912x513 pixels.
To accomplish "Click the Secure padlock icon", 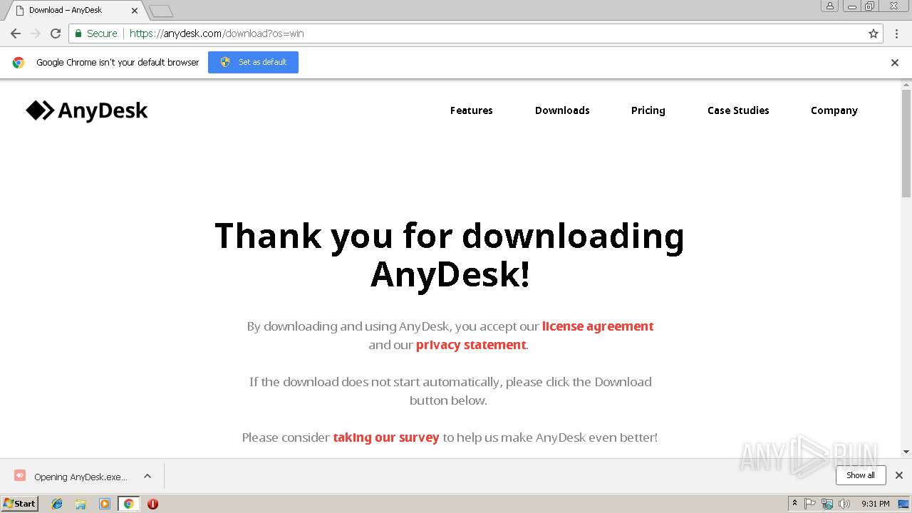I will (x=78, y=33).
